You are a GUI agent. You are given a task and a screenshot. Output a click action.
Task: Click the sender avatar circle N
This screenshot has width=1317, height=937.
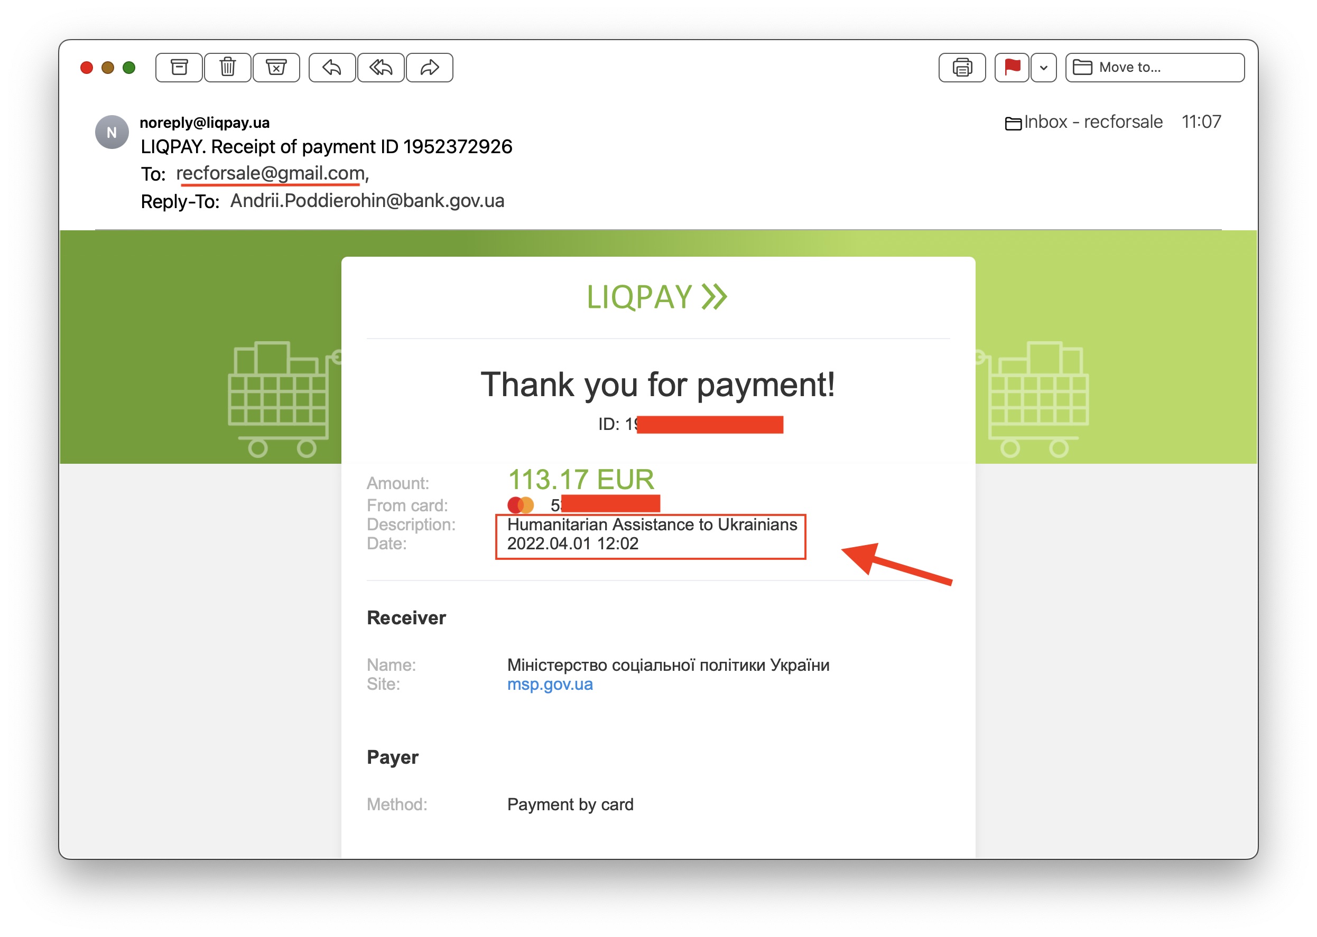[112, 132]
